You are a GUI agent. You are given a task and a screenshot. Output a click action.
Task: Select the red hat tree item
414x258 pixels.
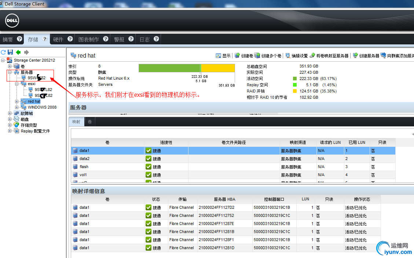(34, 101)
